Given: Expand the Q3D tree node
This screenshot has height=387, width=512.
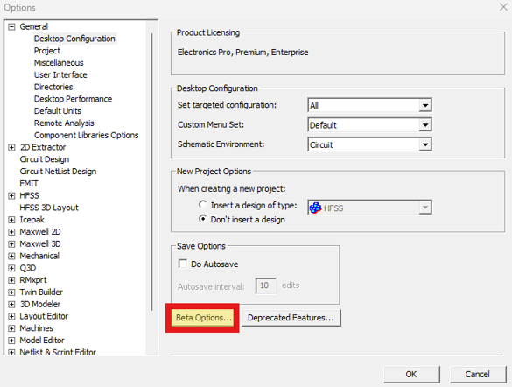Looking at the screenshot, I should tap(11, 268).
